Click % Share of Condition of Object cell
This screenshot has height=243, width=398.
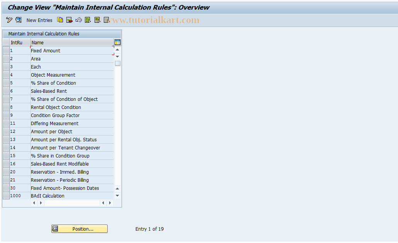point(72,99)
